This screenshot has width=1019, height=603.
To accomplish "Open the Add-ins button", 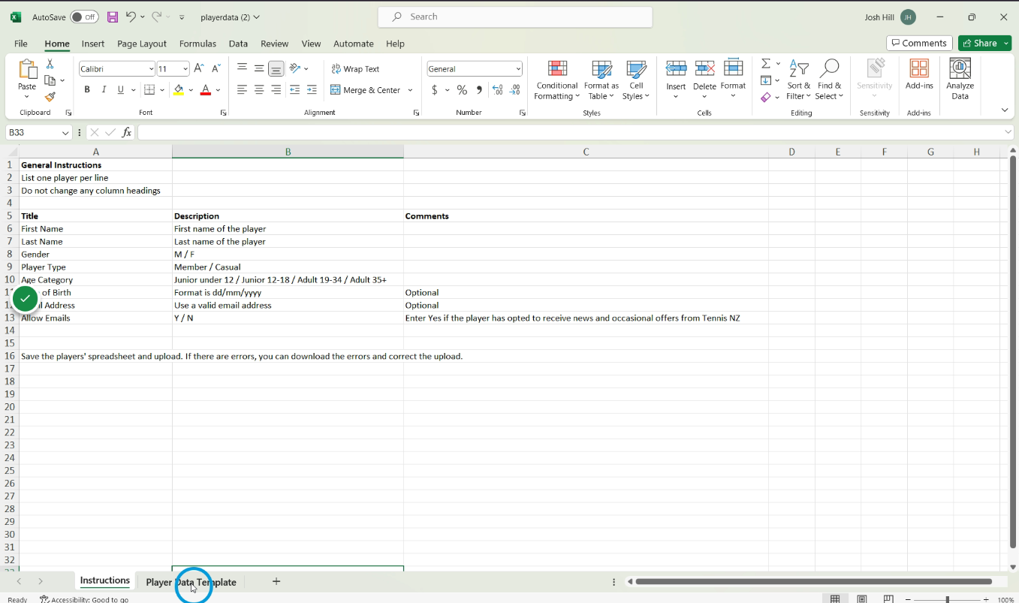I will 919,74.
